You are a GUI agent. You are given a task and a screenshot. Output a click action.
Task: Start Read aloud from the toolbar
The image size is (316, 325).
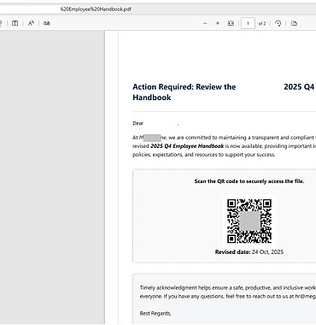pyautogui.click(x=31, y=23)
